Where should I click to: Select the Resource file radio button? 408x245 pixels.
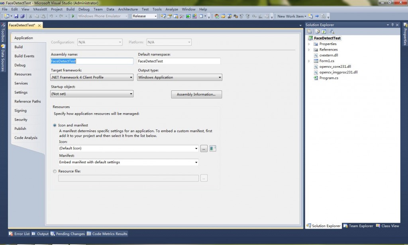[x=55, y=171]
